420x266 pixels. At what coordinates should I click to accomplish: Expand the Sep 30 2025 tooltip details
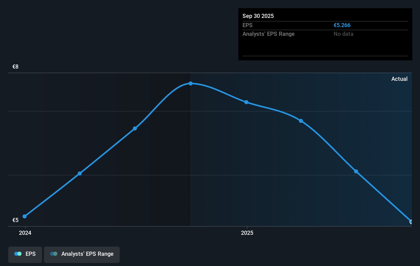(x=258, y=16)
